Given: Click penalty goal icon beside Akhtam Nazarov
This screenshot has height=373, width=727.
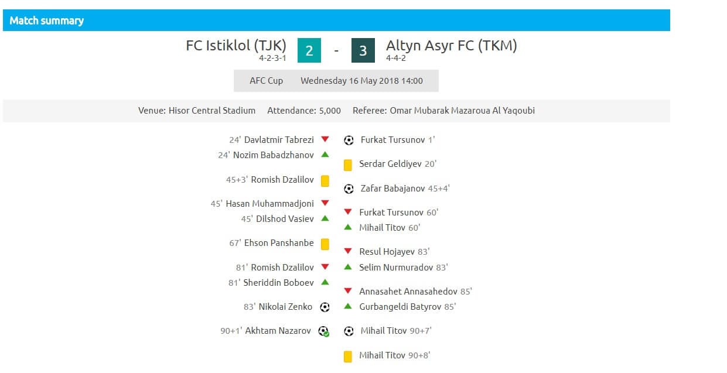Looking at the screenshot, I should click(323, 331).
